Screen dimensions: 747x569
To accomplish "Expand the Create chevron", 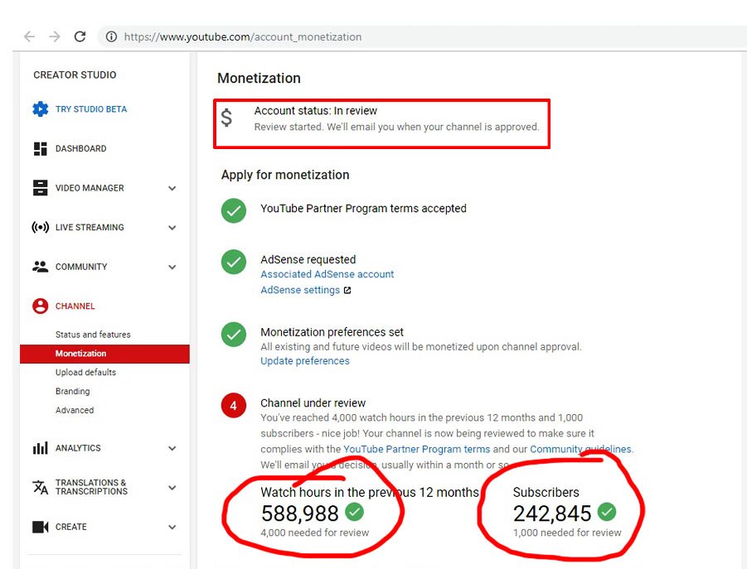I will coord(172,527).
